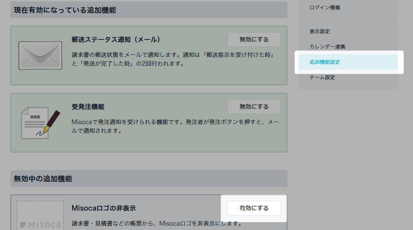The height and width of the screenshot is (230, 413).
Task: Click the 郵送ステータス通知（メール） title
Action: pos(116,39)
